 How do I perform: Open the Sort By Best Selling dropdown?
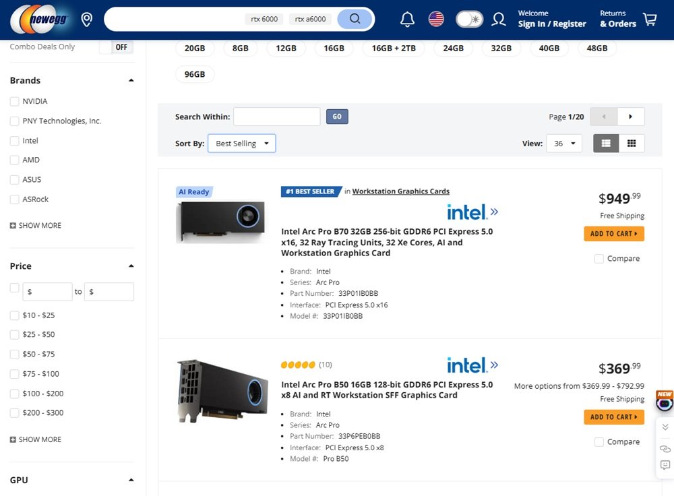(x=241, y=144)
